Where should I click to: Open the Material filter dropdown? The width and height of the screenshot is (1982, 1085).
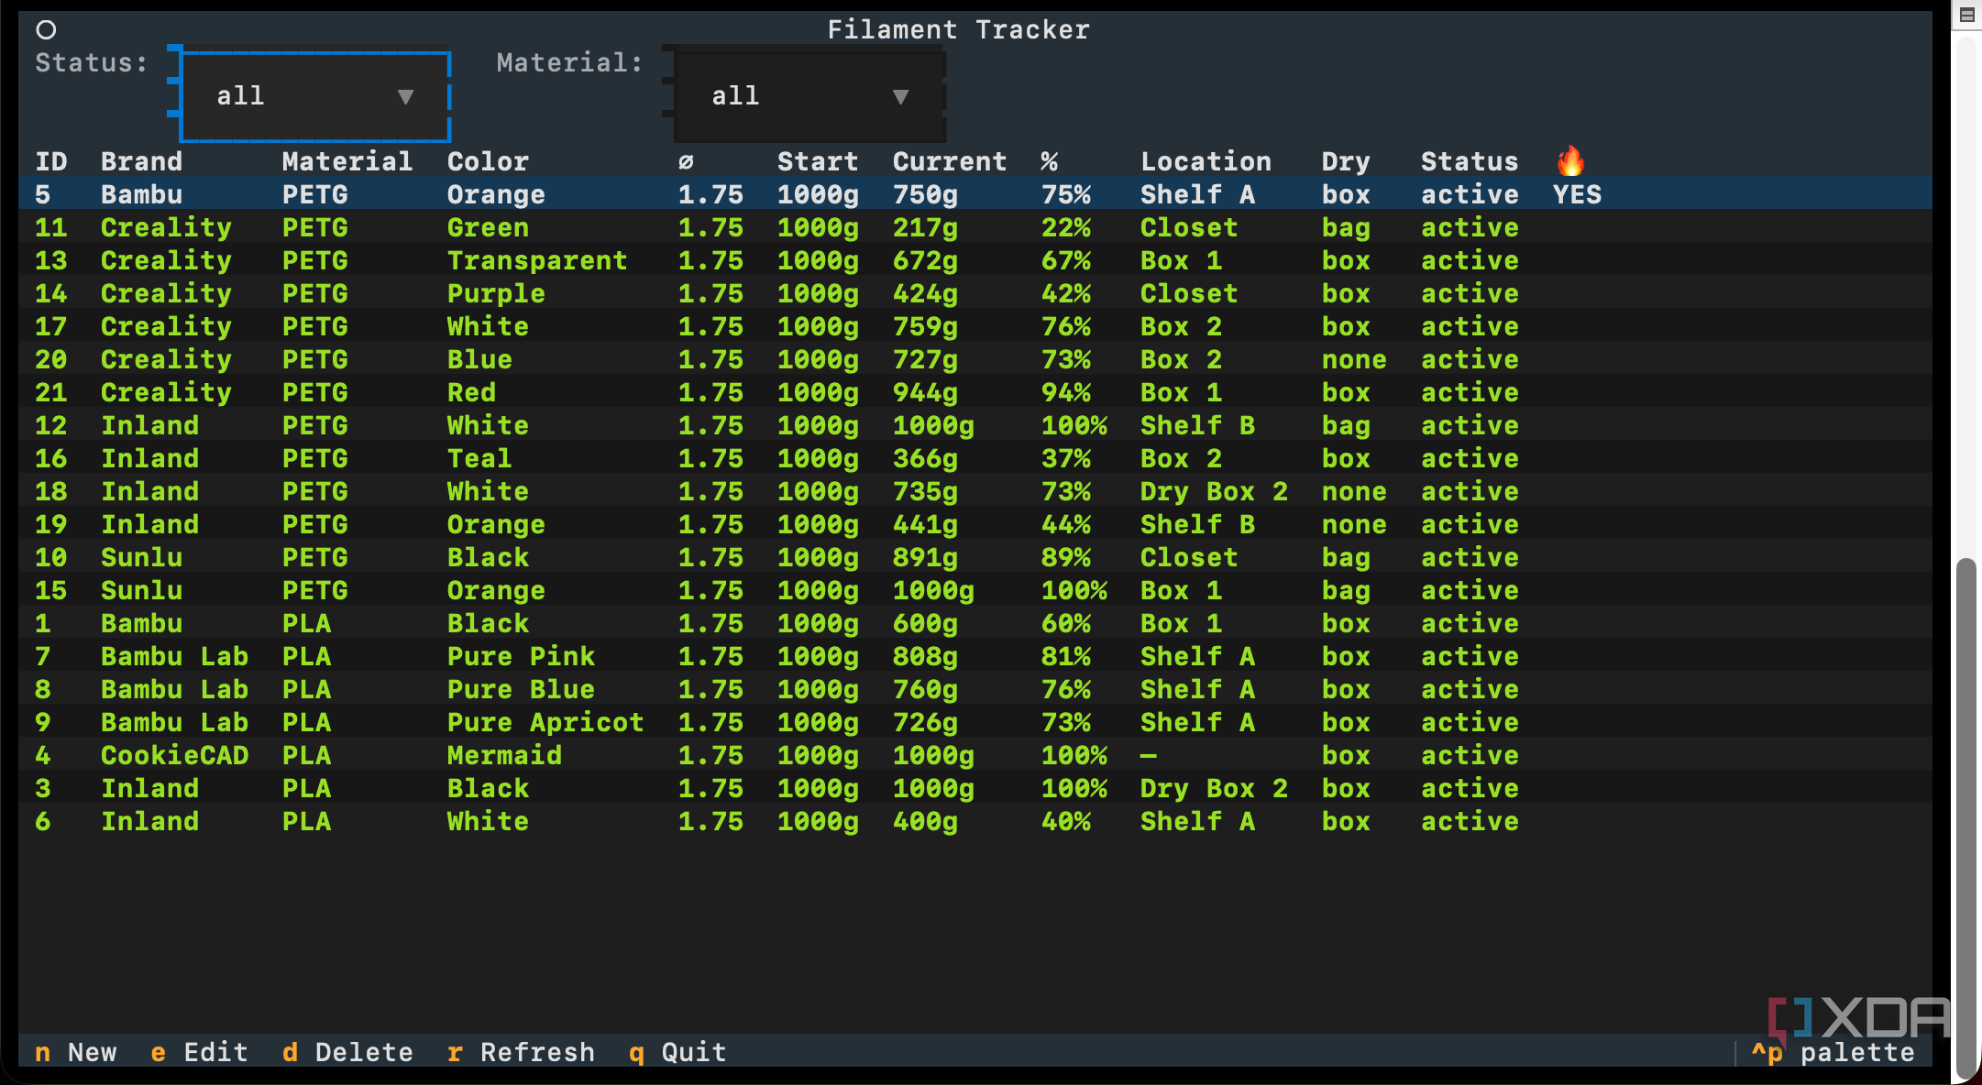click(809, 96)
